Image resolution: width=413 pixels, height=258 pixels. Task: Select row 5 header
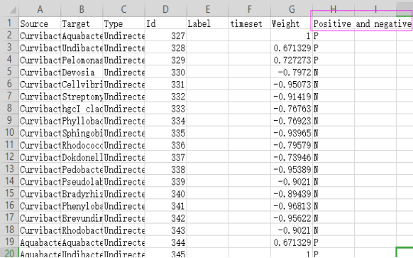coord(9,72)
